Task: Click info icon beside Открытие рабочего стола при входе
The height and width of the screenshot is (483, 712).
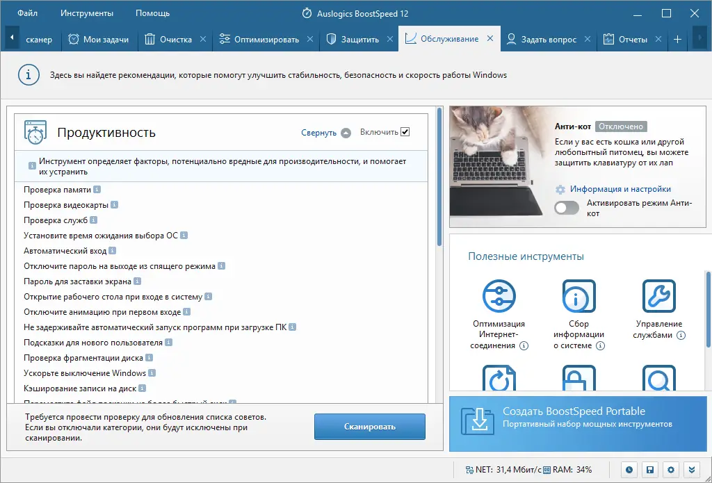Action: pos(209,297)
